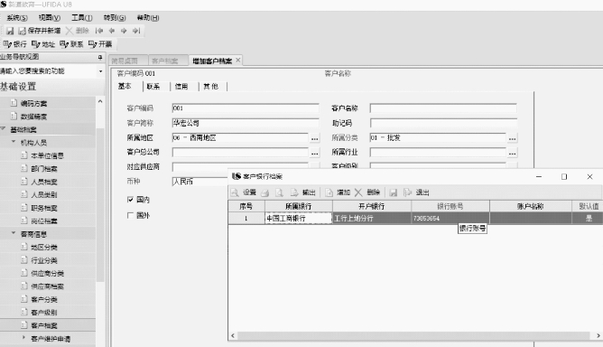The height and width of the screenshot is (347, 603).
Task: Click the save icon in 客户银行档案 toolbar
Action: pos(393,192)
